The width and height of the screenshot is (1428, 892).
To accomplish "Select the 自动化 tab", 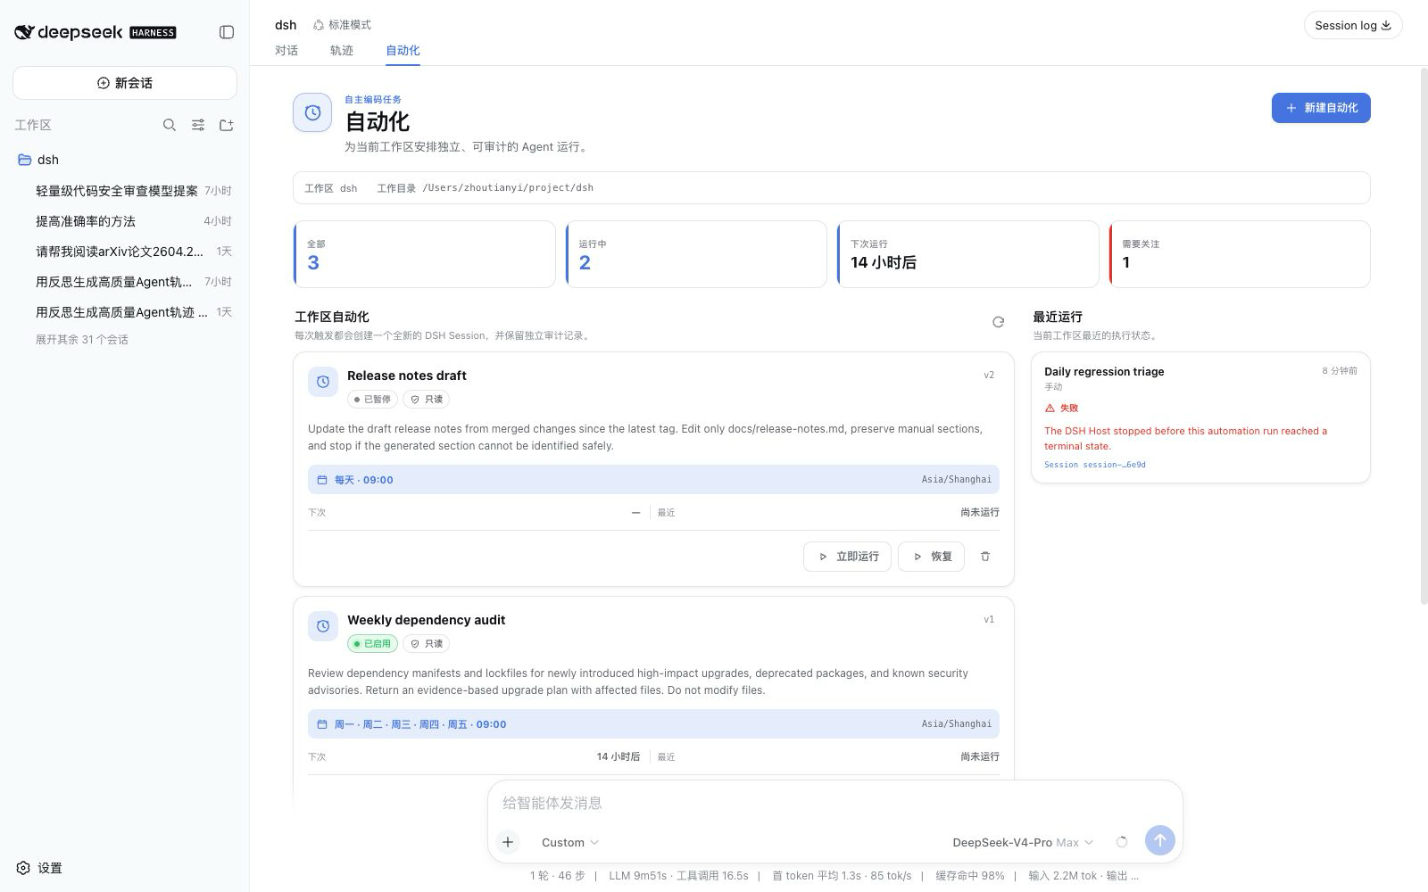I will (403, 51).
